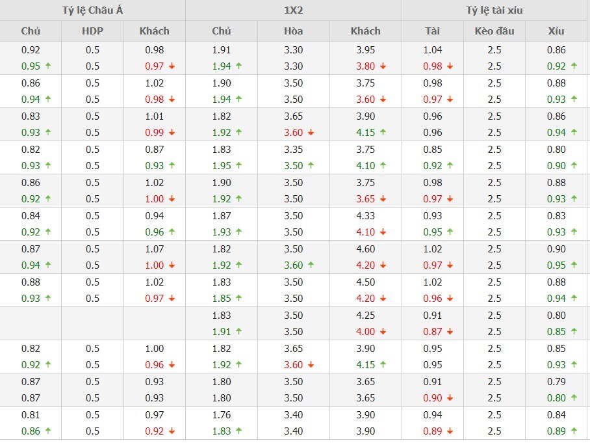Select the Tỷ lệ tài xỉu header
Image resolution: width=590 pixels, height=445 pixels.
[x=494, y=10]
